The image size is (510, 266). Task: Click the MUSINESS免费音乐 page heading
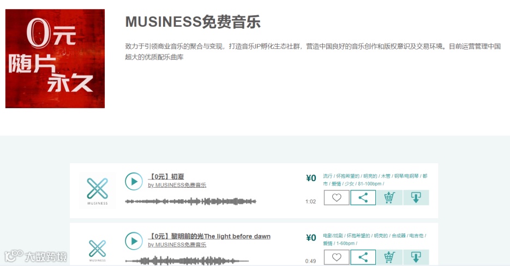tap(193, 22)
